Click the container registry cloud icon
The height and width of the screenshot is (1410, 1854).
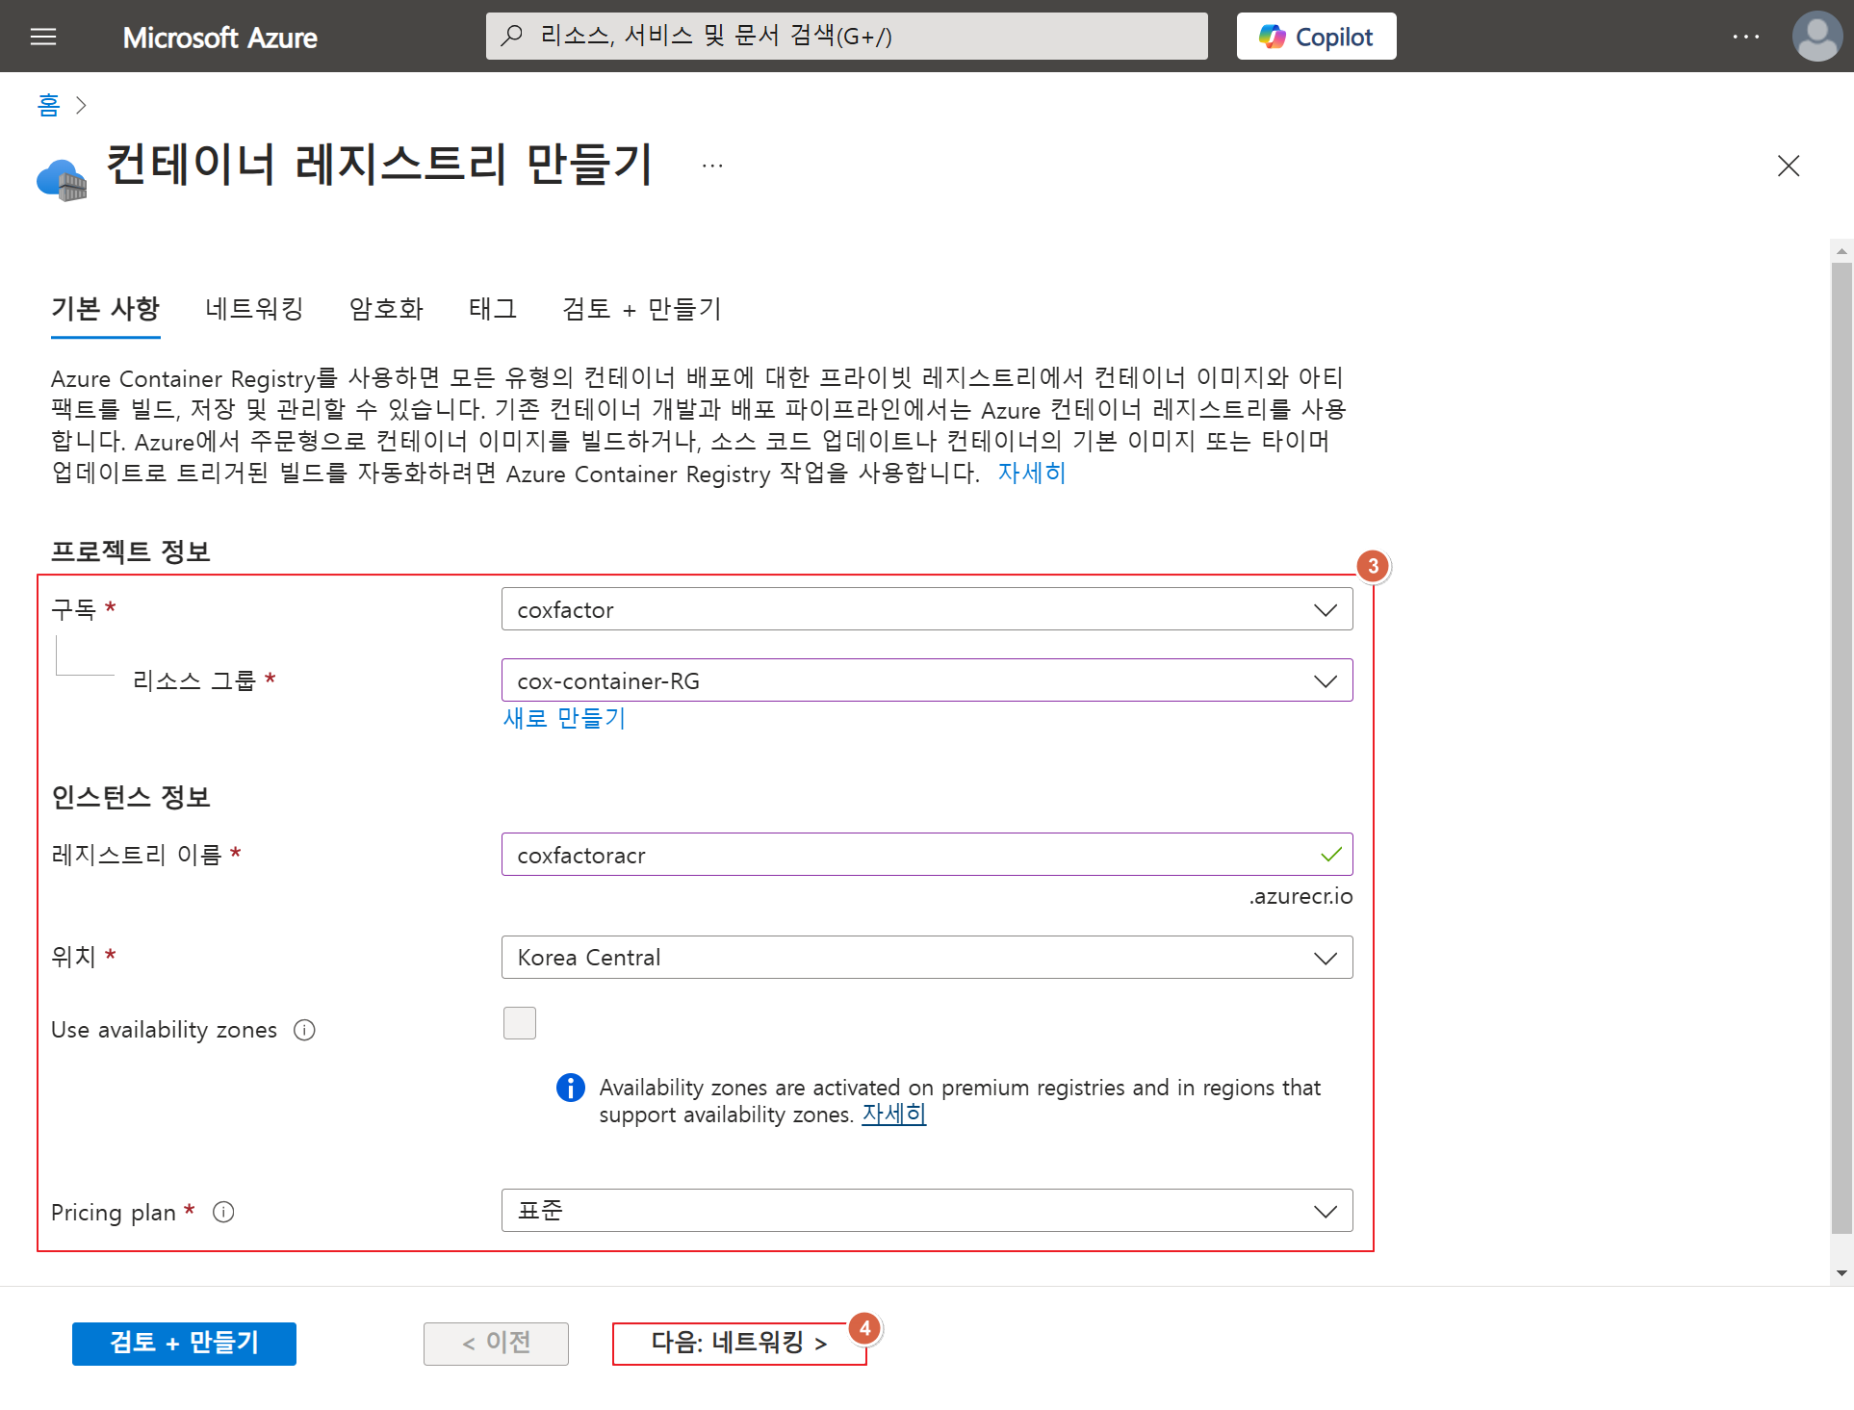(x=62, y=179)
